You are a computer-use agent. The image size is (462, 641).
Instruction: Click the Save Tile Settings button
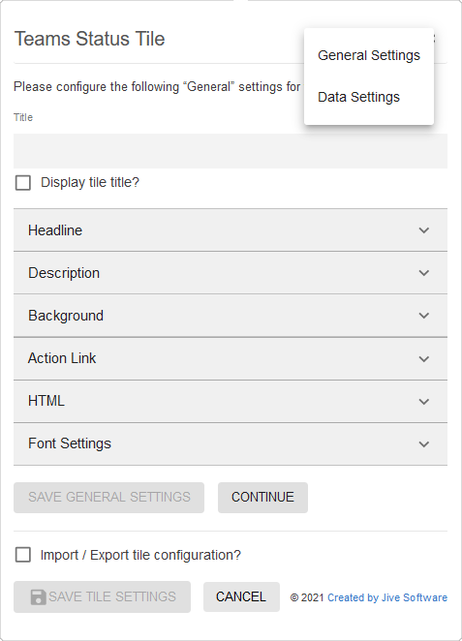tap(103, 596)
